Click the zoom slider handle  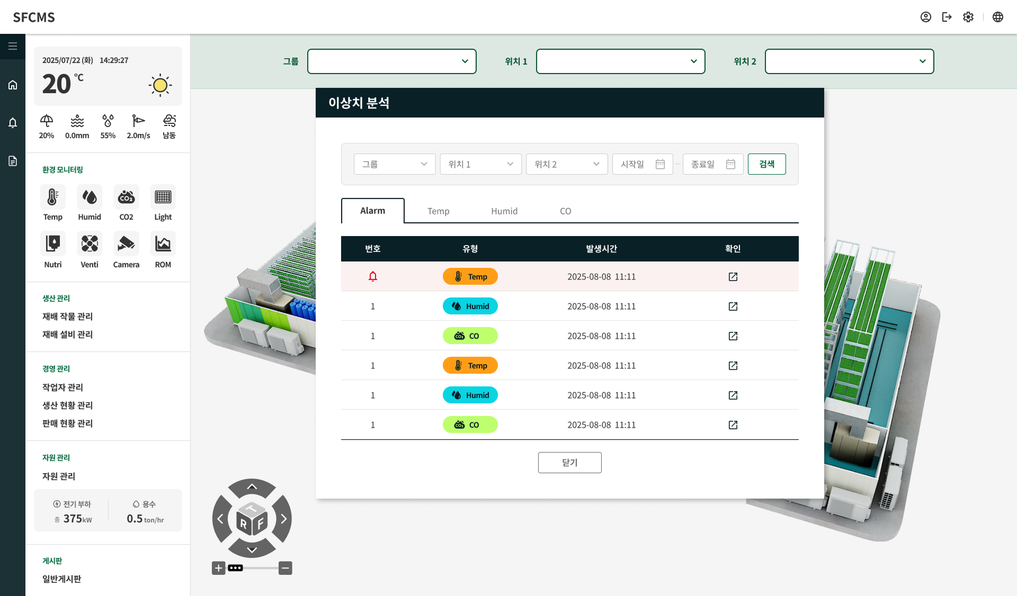236,568
